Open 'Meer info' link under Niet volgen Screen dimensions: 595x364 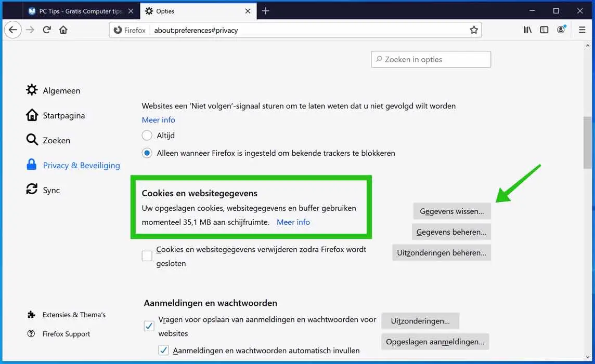(158, 120)
